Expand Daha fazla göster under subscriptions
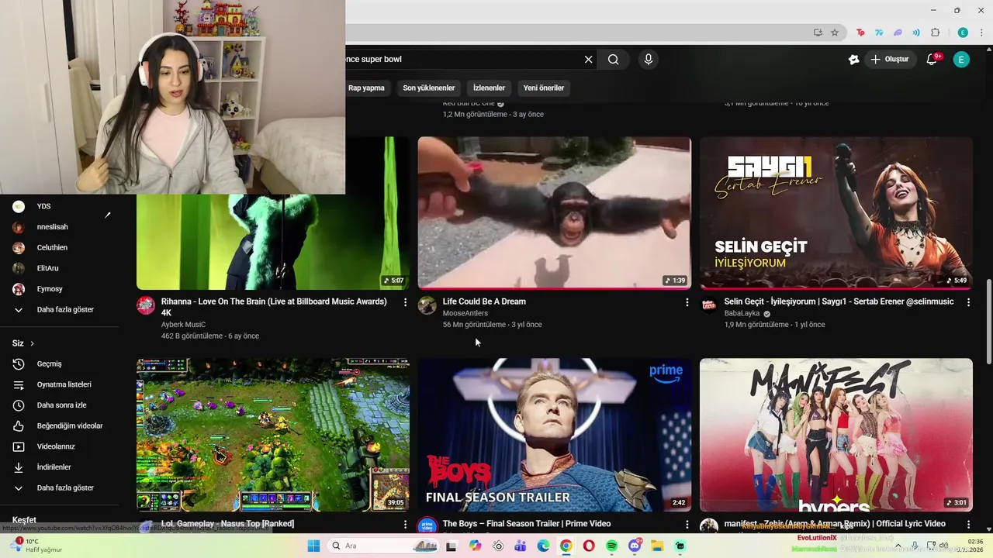 (x=59, y=309)
